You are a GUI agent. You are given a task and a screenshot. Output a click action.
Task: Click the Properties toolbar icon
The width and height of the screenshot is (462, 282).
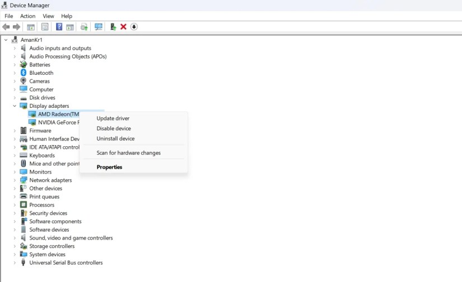click(45, 27)
